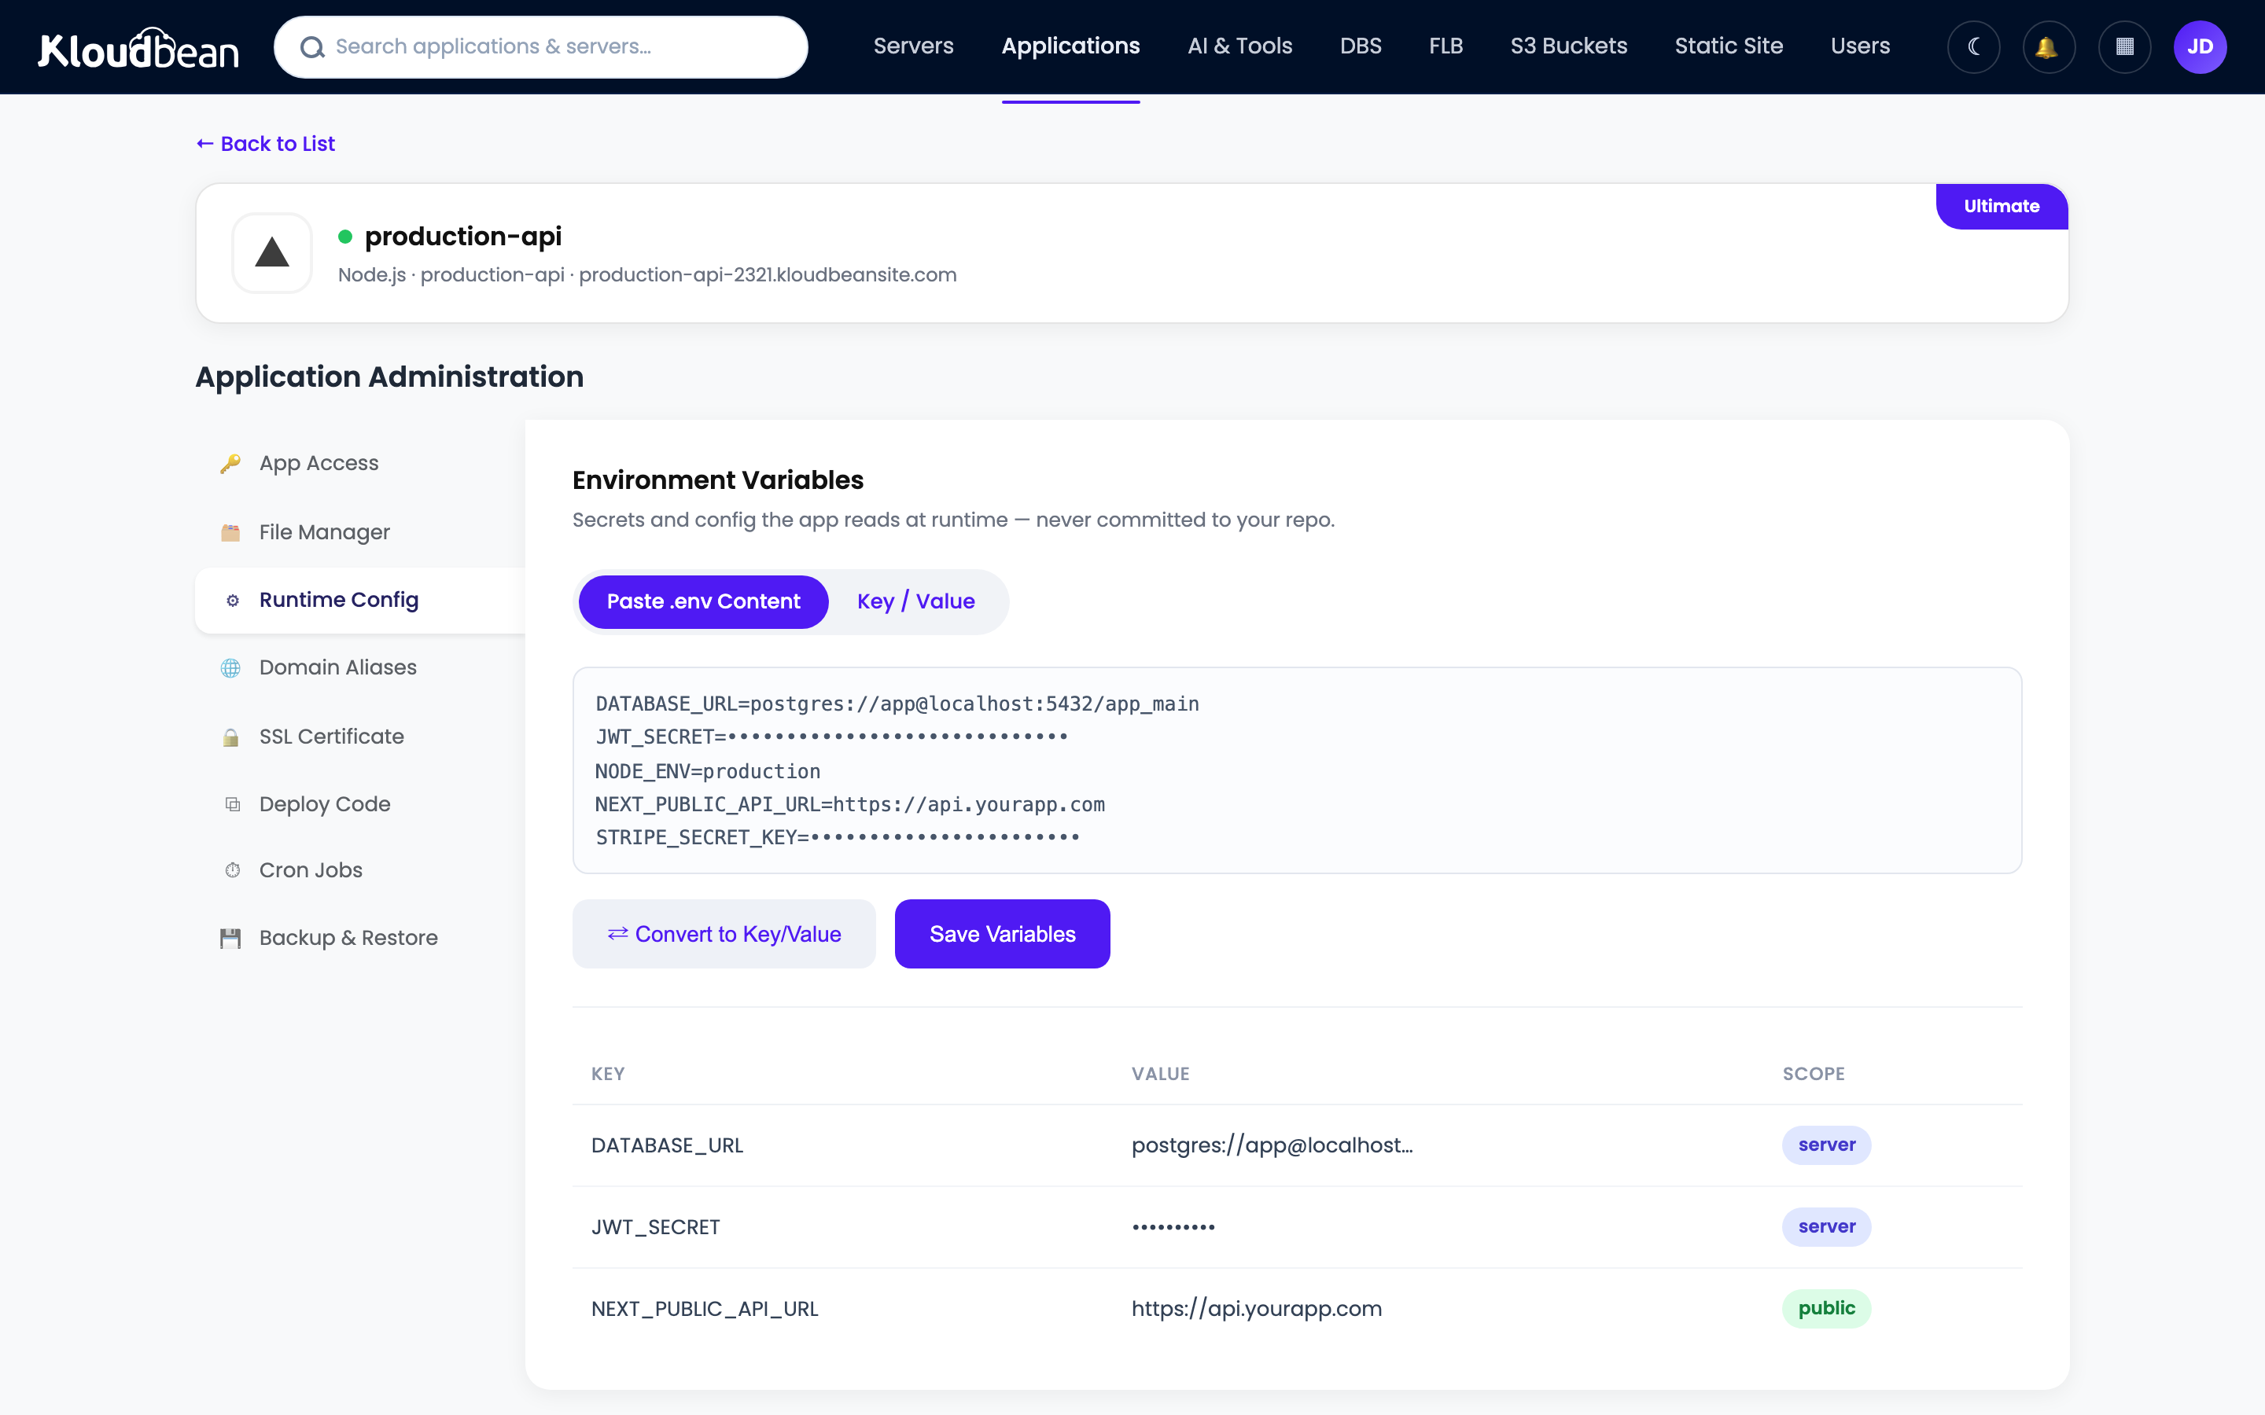Open the Users nav item
This screenshot has height=1415, width=2265.
point(1860,46)
